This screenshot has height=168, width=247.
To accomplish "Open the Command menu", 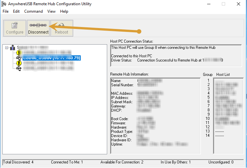I will click(x=33, y=11).
